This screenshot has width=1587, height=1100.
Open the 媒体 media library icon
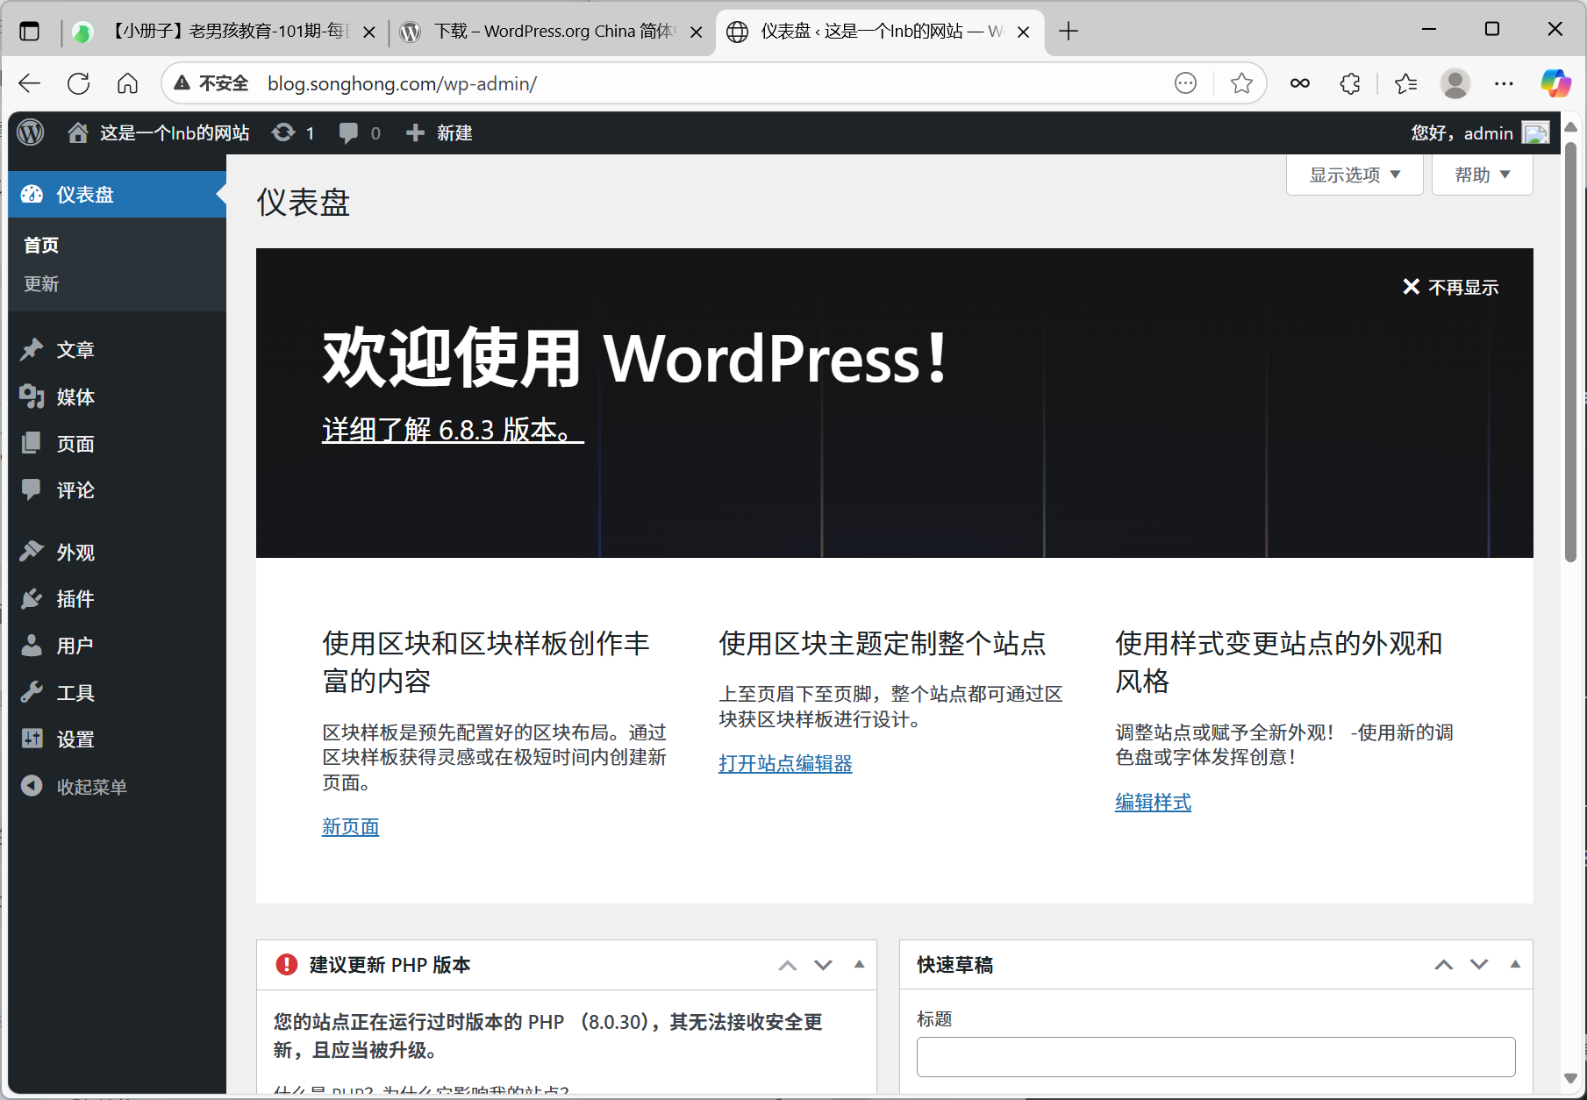click(x=32, y=396)
